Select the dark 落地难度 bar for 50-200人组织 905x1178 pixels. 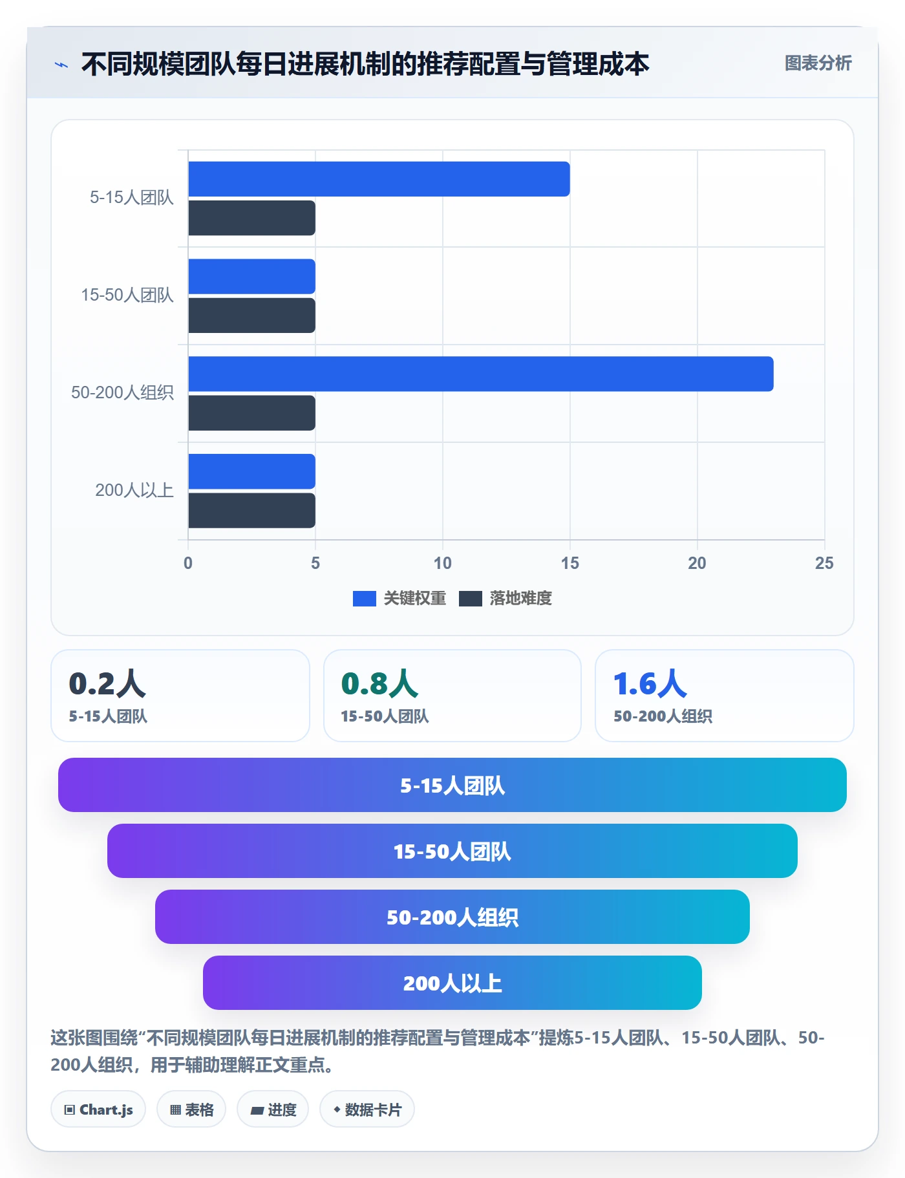coord(251,413)
